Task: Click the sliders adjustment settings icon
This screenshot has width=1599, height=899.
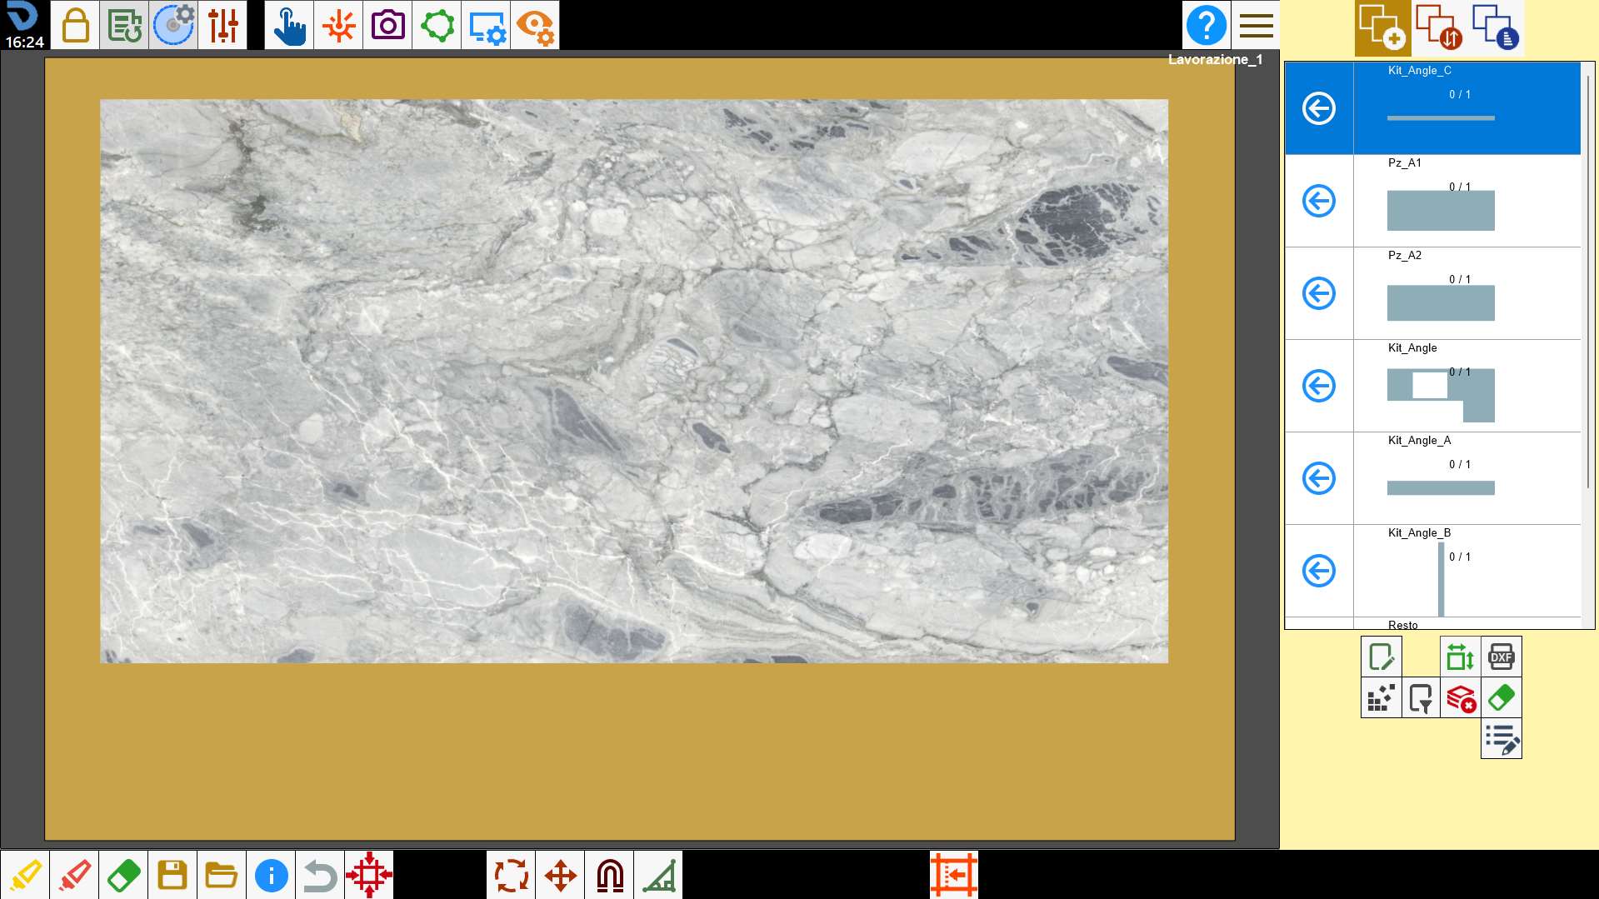Action: point(222,25)
